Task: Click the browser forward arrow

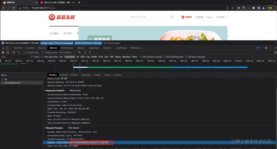Action: (9, 8)
